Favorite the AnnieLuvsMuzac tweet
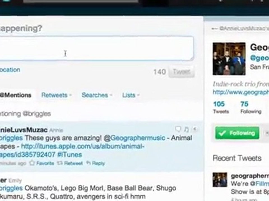 41,163
